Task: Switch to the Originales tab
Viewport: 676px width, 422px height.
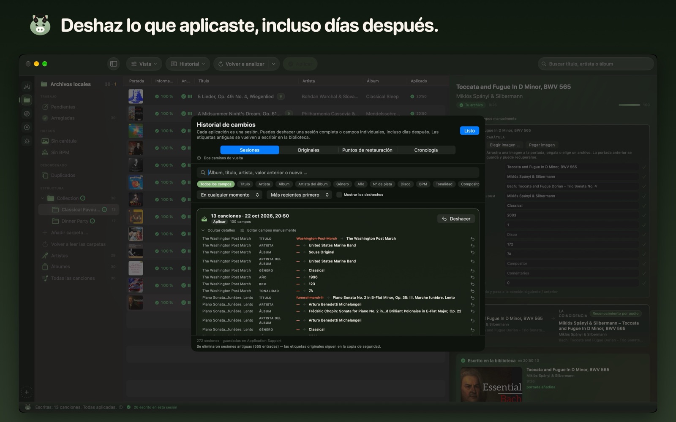Action: point(308,150)
